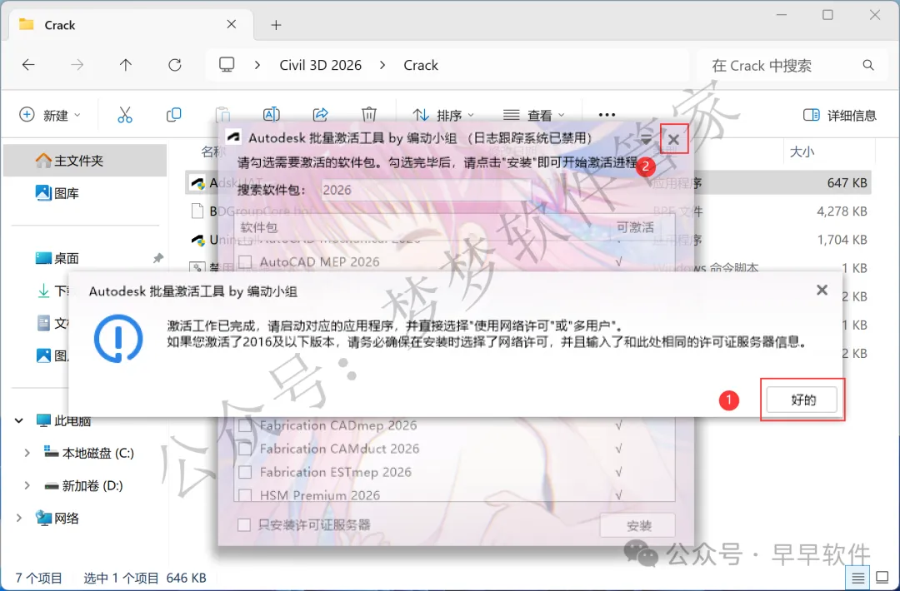Open the 排序 sort dropdown
Viewport: 900px width, 591px height.
(x=443, y=115)
